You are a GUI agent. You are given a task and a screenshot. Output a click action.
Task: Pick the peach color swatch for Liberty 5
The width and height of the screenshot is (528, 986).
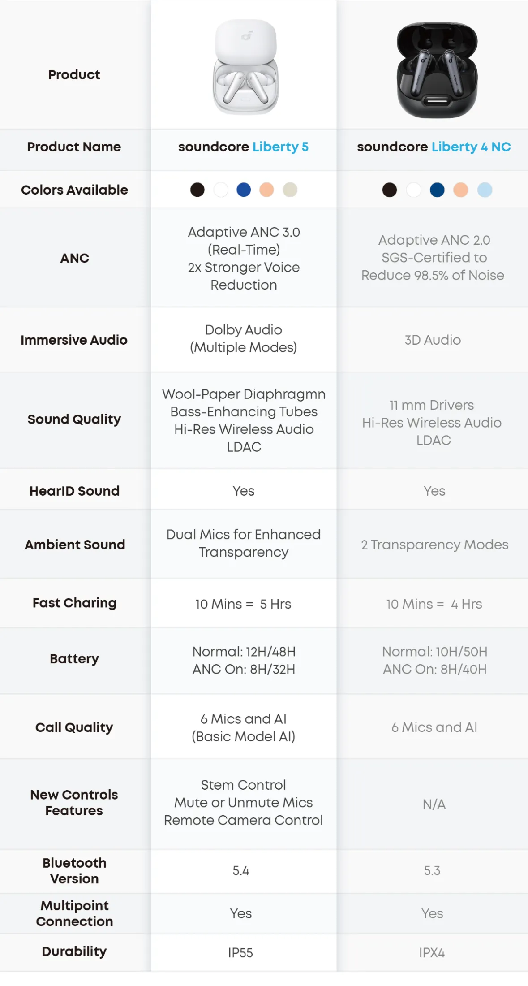(266, 190)
